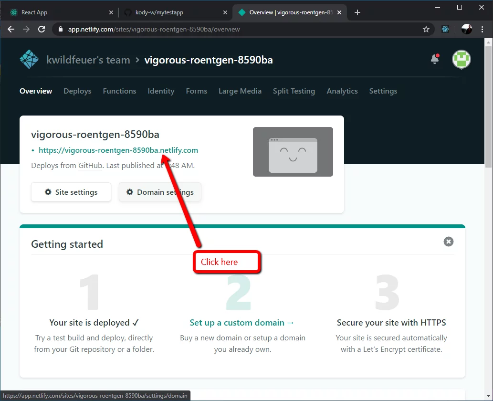The width and height of the screenshot is (493, 401).
Task: Click the page vertical scrollbar
Action: click(488, 107)
